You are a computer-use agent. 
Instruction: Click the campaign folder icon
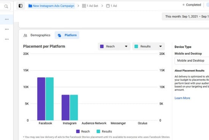[x=30, y=6]
